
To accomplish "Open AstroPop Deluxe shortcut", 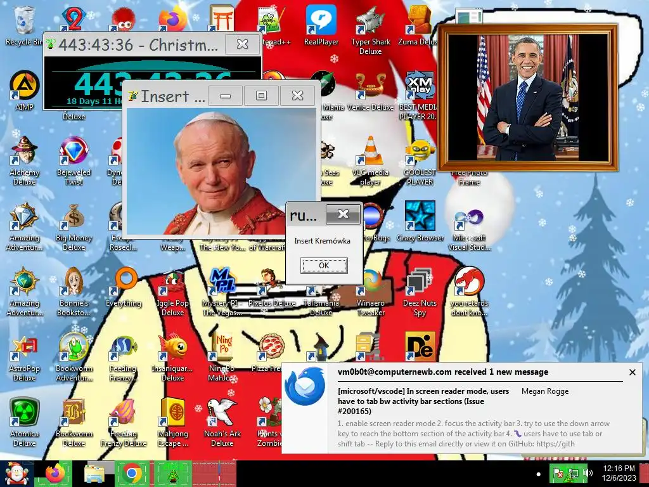I will coord(25,358).
